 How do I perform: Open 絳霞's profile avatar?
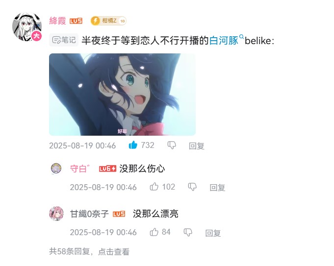(x=27, y=26)
